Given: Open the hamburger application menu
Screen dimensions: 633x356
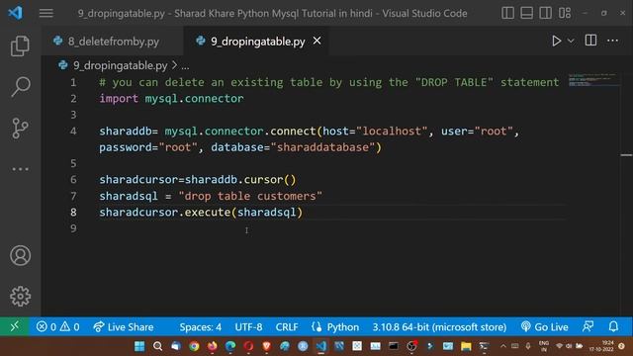Looking at the screenshot, I should [x=46, y=13].
